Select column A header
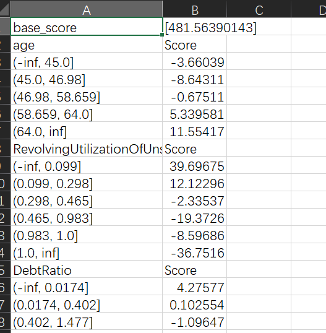326x333 pixels. tap(87, 9)
